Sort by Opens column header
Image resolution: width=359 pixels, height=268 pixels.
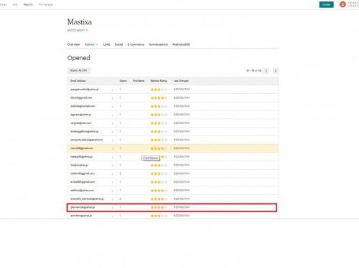tap(123, 81)
